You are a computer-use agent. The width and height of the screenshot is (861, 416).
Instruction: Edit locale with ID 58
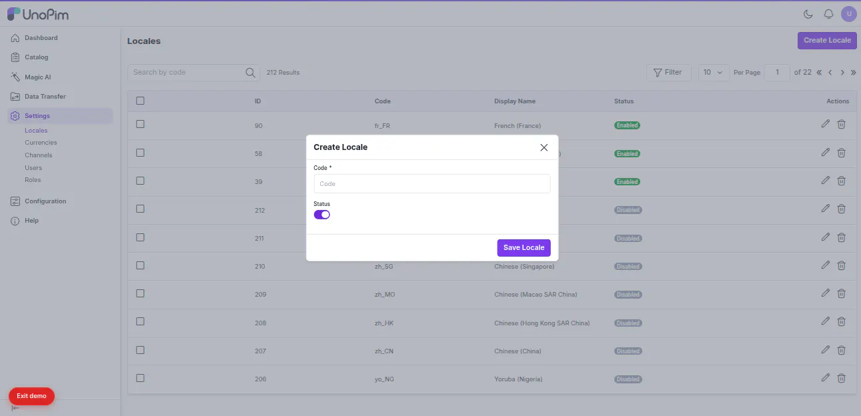pyautogui.click(x=826, y=152)
